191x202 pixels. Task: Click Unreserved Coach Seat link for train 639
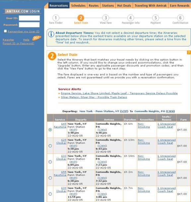[x=166, y=189]
